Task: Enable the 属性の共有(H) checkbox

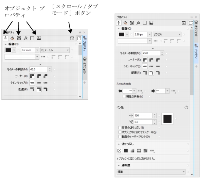Action: (124, 97)
